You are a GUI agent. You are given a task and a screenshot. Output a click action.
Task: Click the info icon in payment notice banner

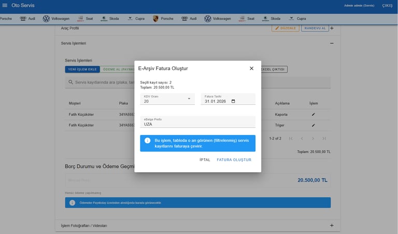[x=73, y=203]
